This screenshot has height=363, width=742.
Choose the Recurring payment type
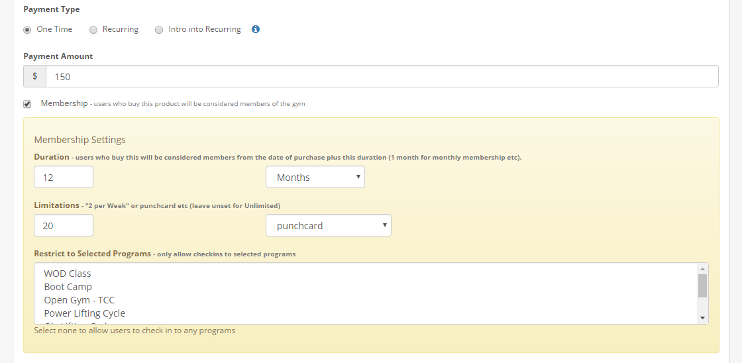(93, 30)
